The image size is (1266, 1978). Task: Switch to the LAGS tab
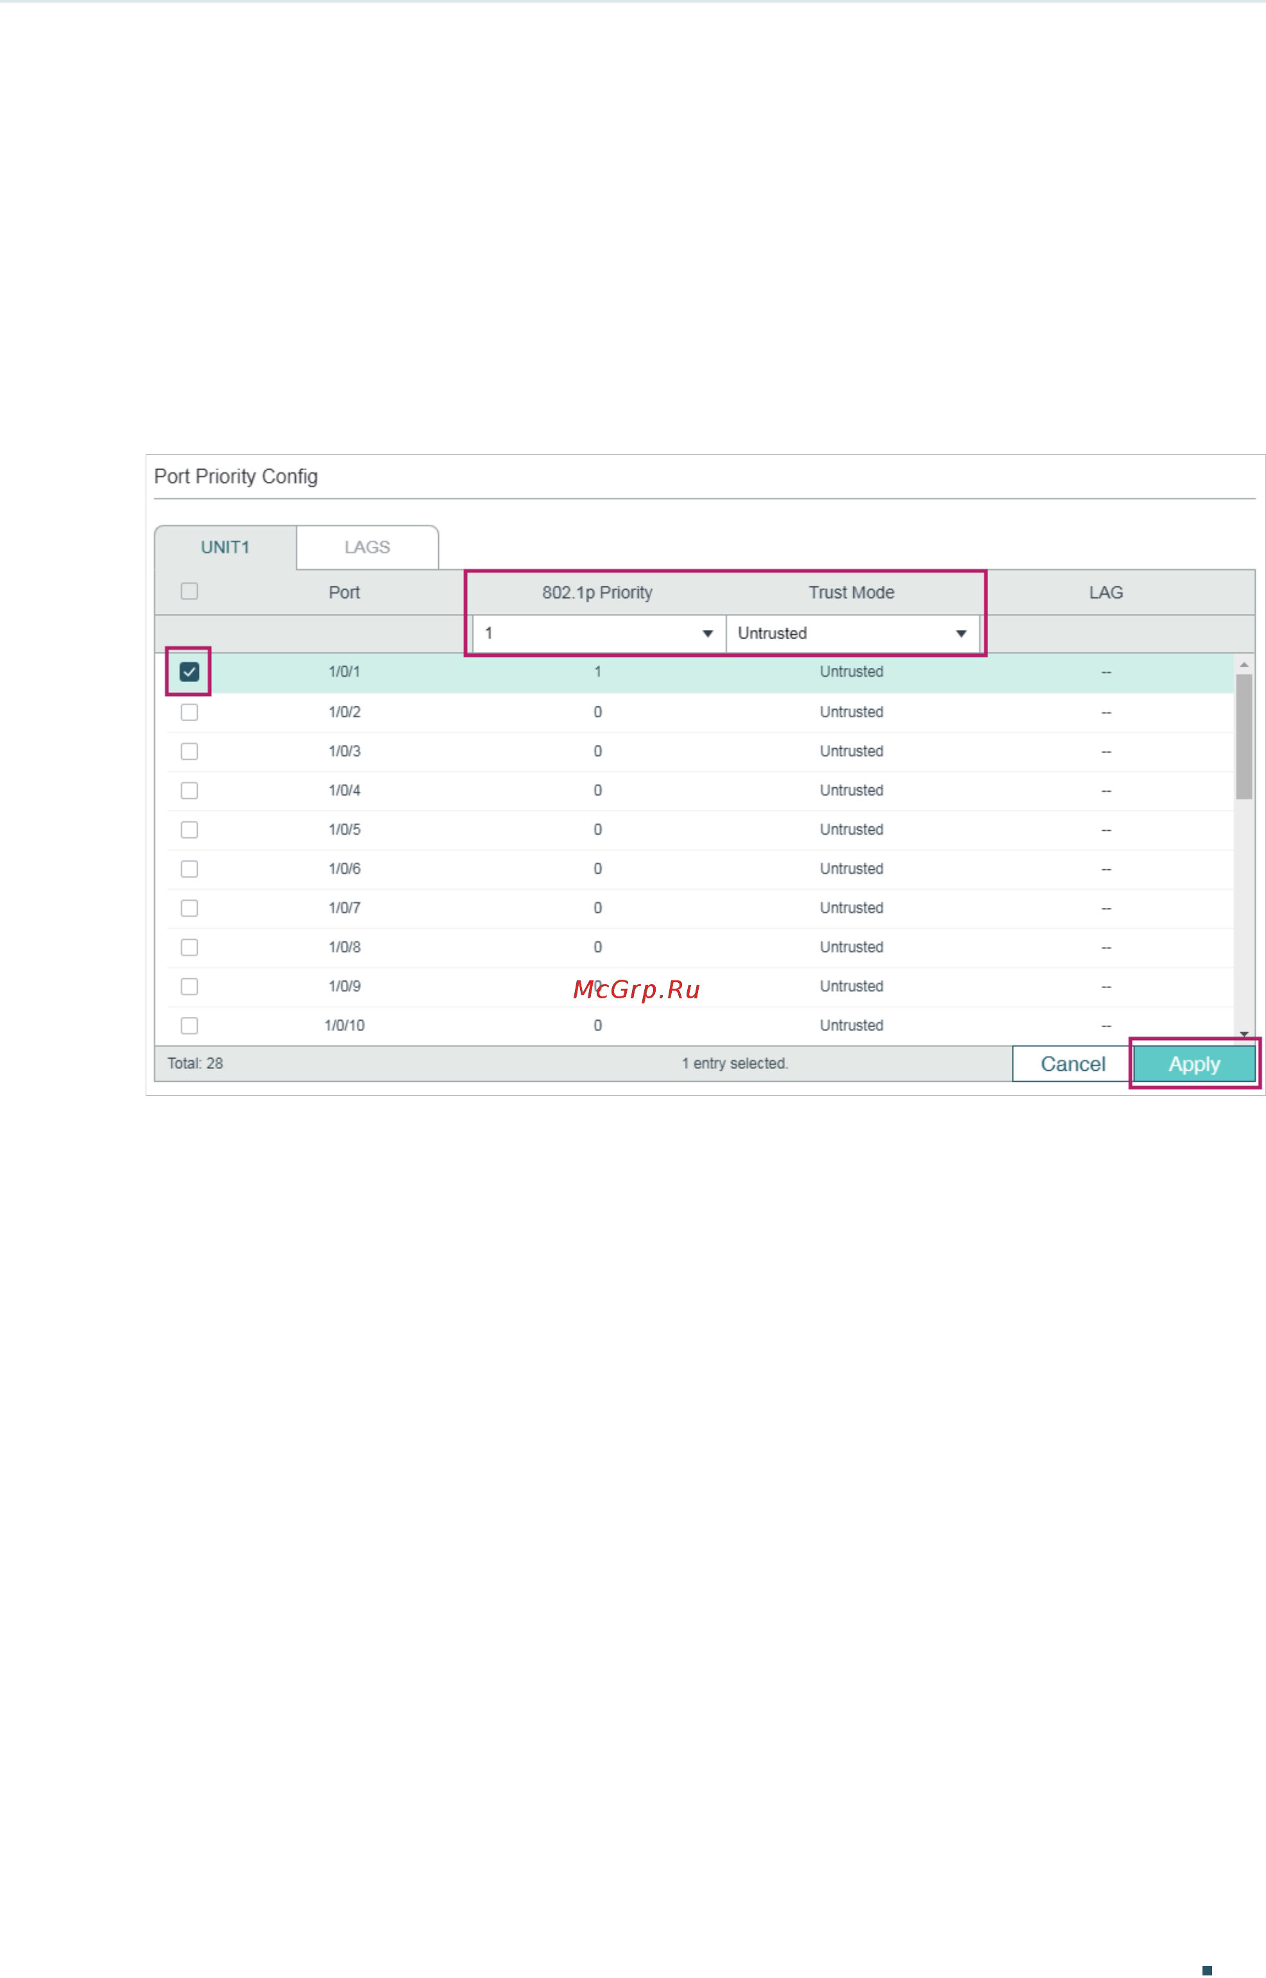[366, 547]
